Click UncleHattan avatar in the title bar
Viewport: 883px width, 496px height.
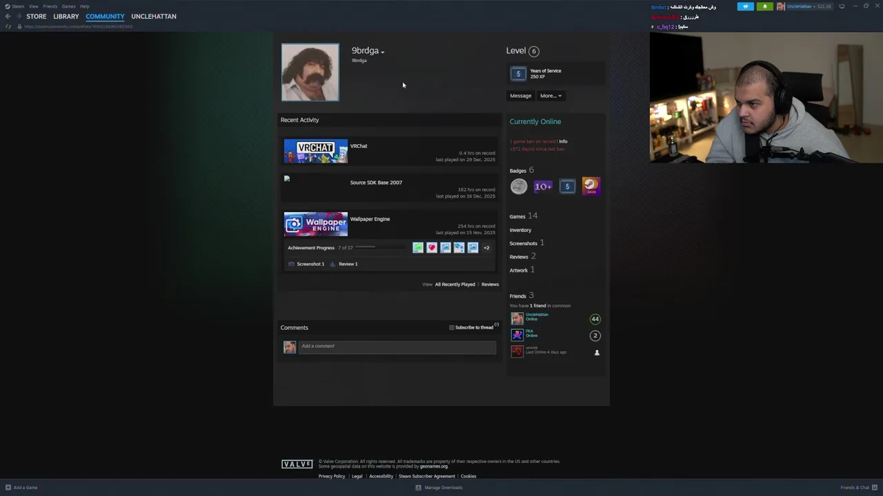pos(780,6)
